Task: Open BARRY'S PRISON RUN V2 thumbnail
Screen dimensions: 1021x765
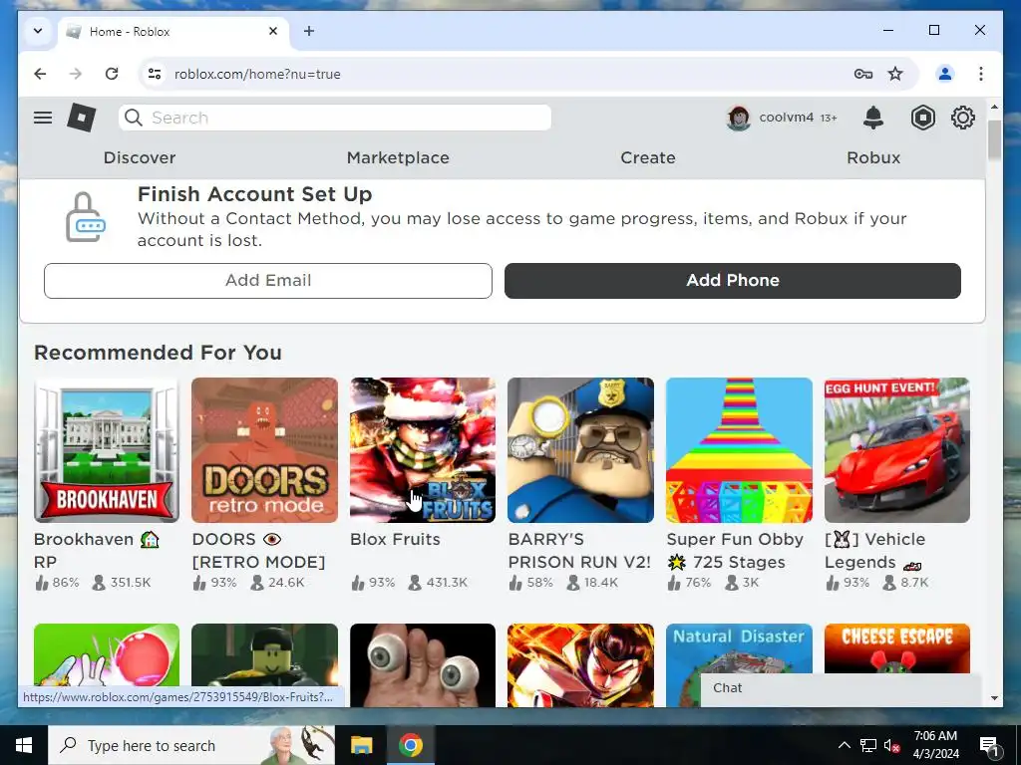Action: [581, 450]
